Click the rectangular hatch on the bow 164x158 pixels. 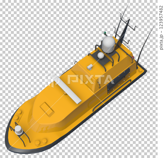[47, 109]
